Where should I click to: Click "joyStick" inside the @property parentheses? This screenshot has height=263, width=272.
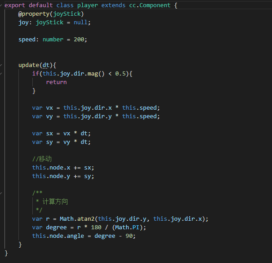tap(67, 14)
